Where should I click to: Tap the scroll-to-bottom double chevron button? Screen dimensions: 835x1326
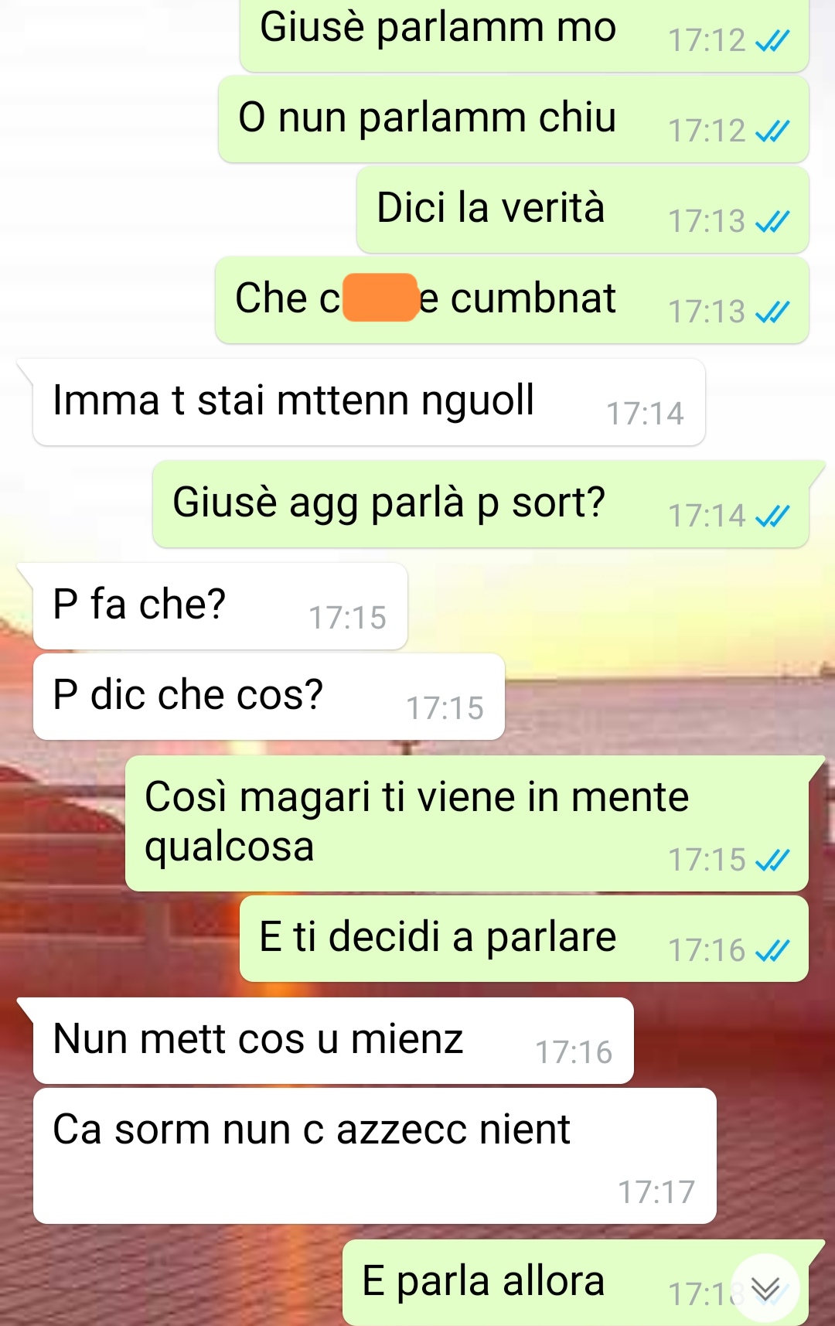(x=765, y=1288)
